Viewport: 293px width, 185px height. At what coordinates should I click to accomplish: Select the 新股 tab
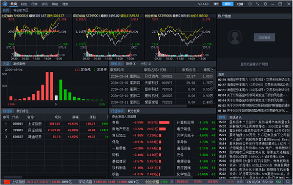(116, 64)
